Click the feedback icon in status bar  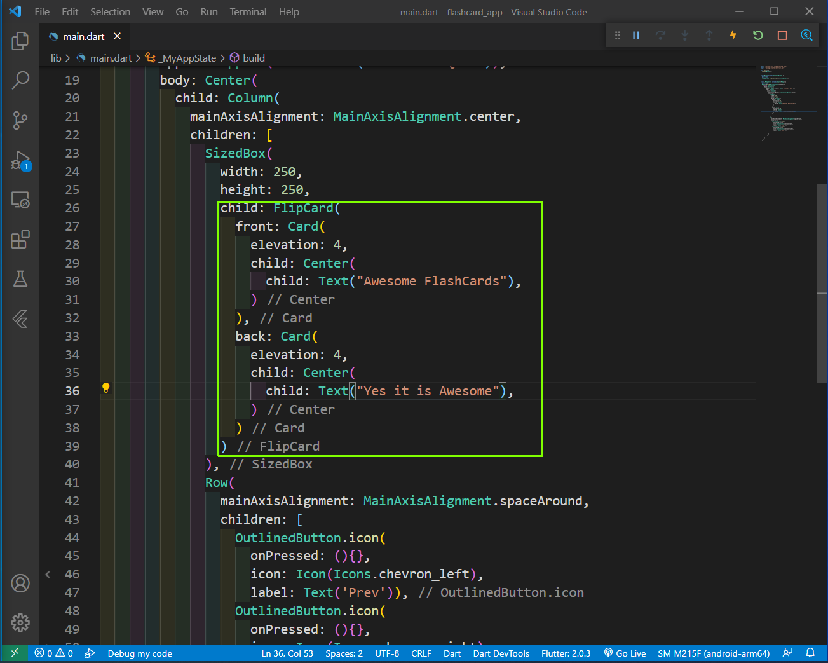[x=787, y=653]
